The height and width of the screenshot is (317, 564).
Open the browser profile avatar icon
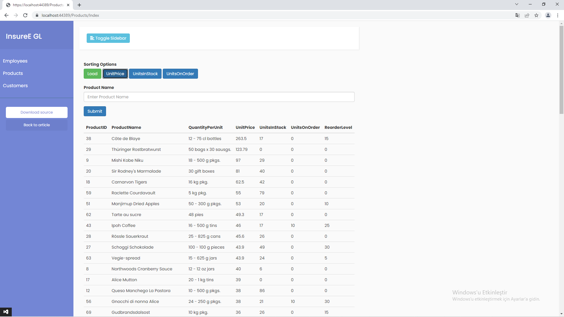[x=548, y=15]
